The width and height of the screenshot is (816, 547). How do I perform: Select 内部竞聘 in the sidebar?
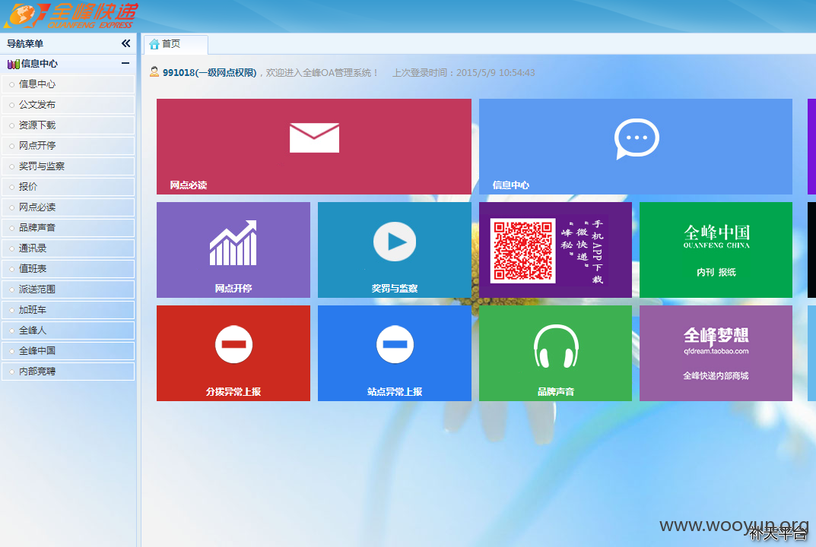click(68, 372)
